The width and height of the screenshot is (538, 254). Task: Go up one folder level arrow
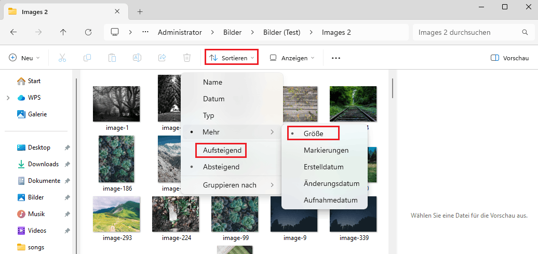63,32
